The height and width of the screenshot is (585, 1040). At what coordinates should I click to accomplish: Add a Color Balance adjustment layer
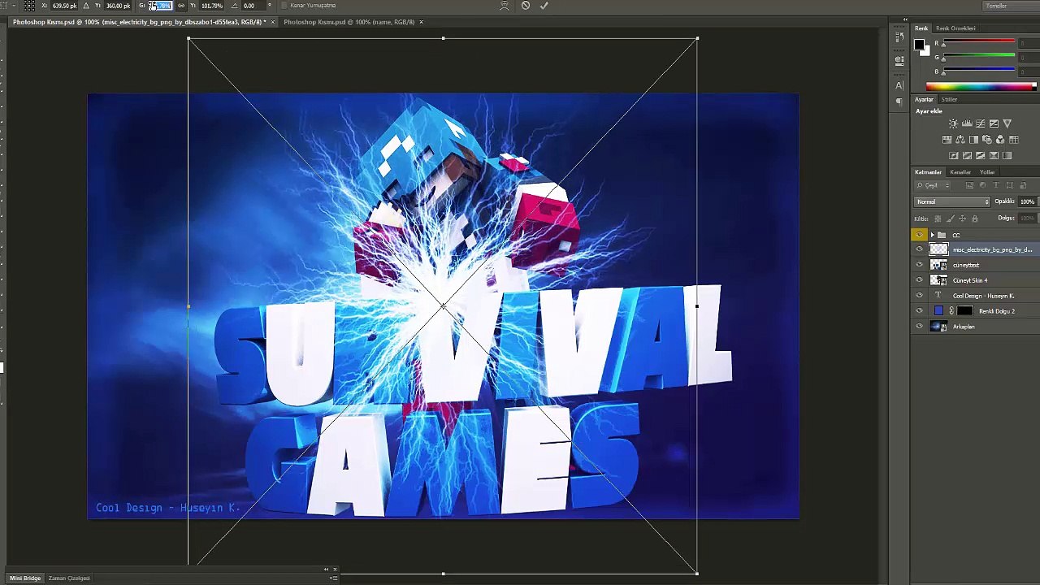[x=960, y=140]
